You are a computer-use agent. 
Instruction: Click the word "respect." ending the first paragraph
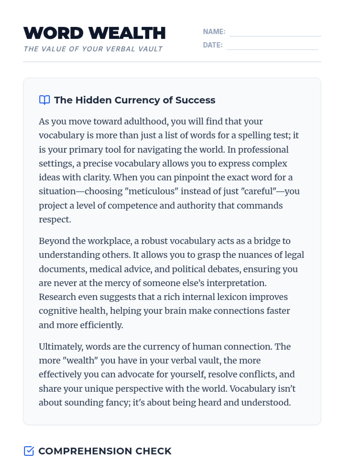(55, 219)
